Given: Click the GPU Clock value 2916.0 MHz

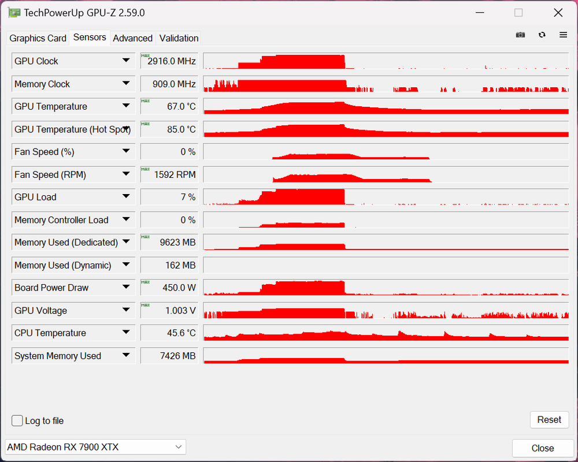Looking at the screenshot, I should (169, 61).
